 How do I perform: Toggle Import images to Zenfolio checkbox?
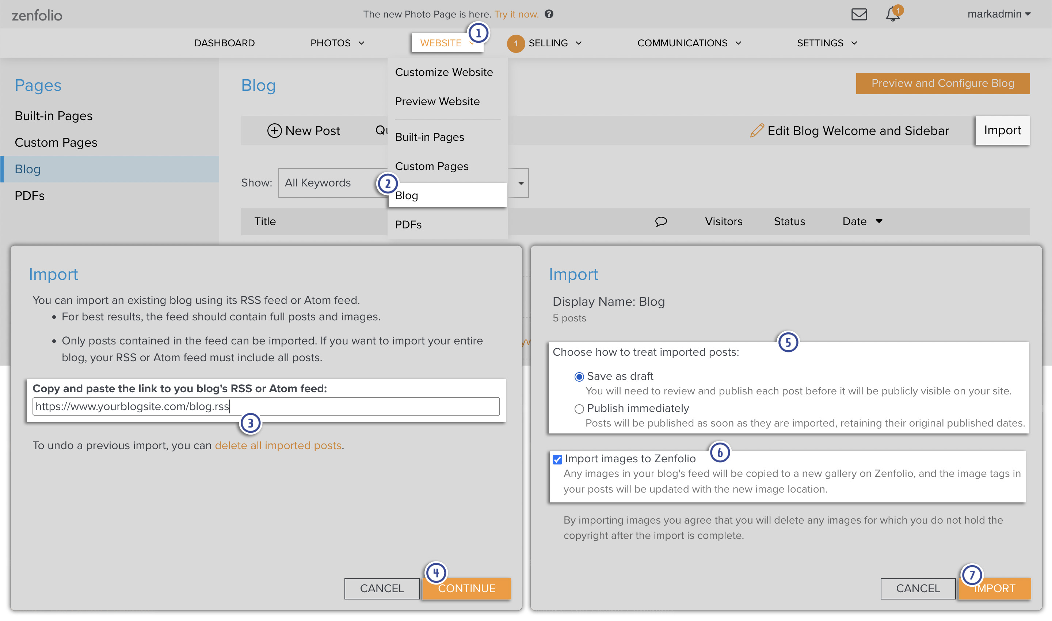point(557,459)
